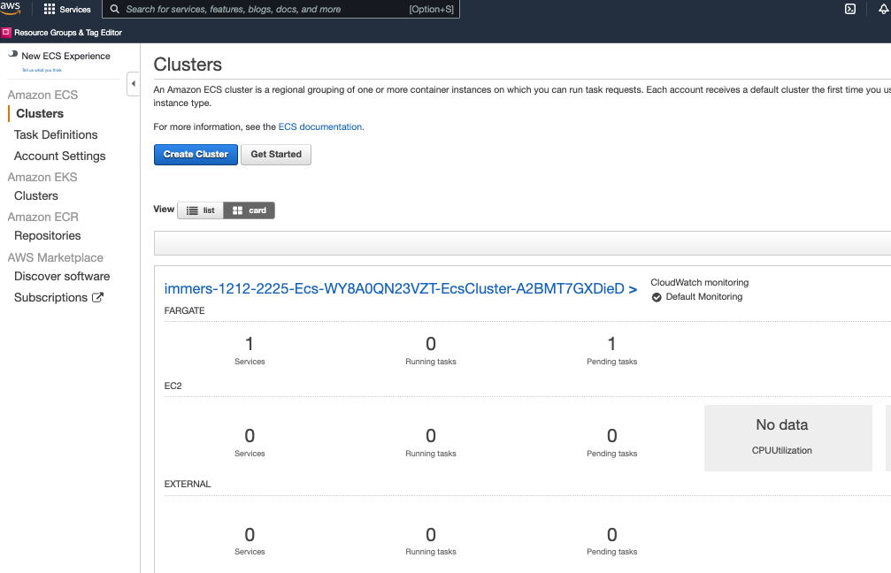The width and height of the screenshot is (891, 573).
Task: Click the list view icon
Action: [x=193, y=210]
